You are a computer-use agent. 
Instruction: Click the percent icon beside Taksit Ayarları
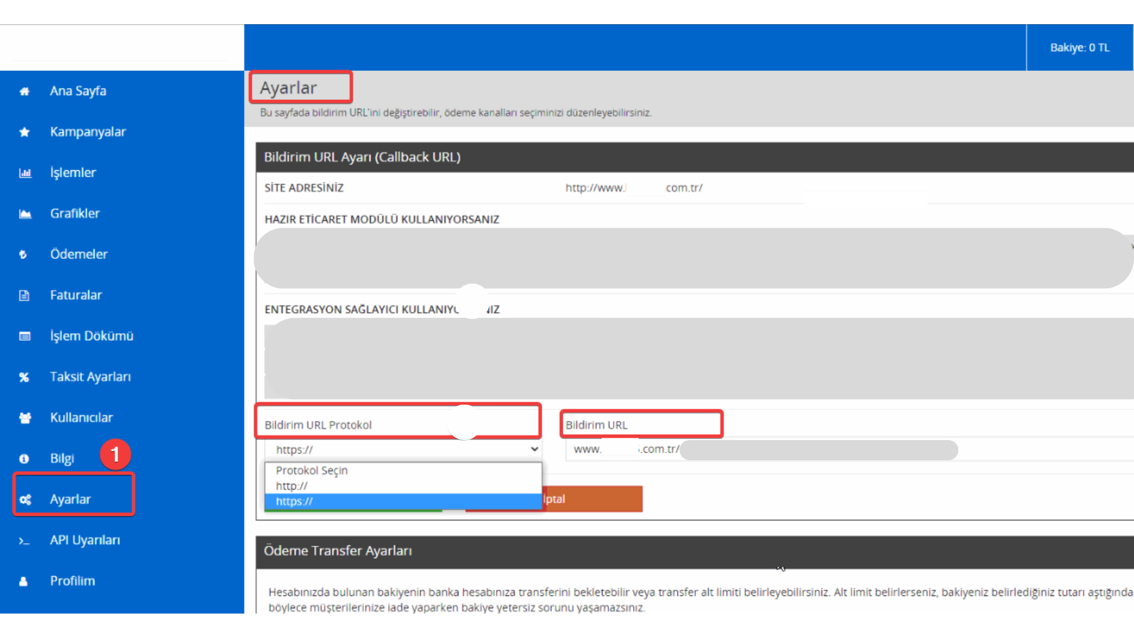(x=24, y=377)
